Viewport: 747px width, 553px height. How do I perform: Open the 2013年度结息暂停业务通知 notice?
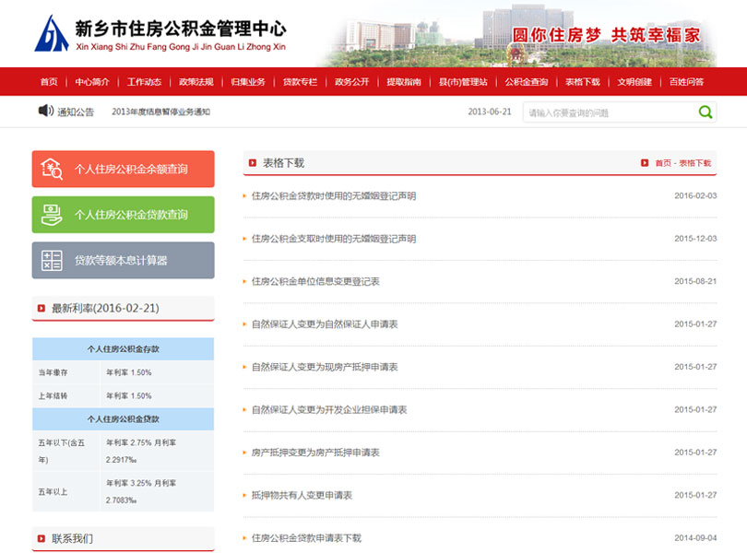pyautogui.click(x=160, y=112)
